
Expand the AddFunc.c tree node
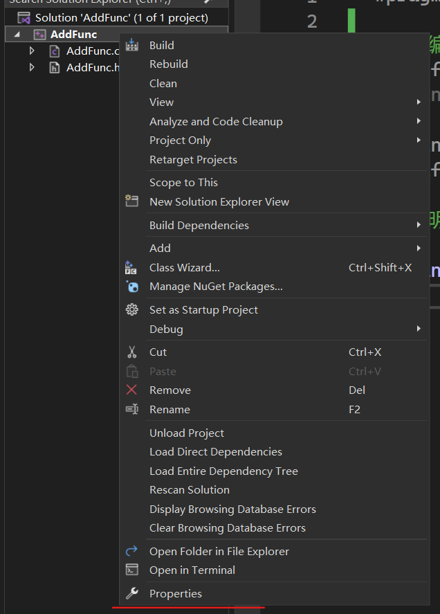pyautogui.click(x=32, y=51)
